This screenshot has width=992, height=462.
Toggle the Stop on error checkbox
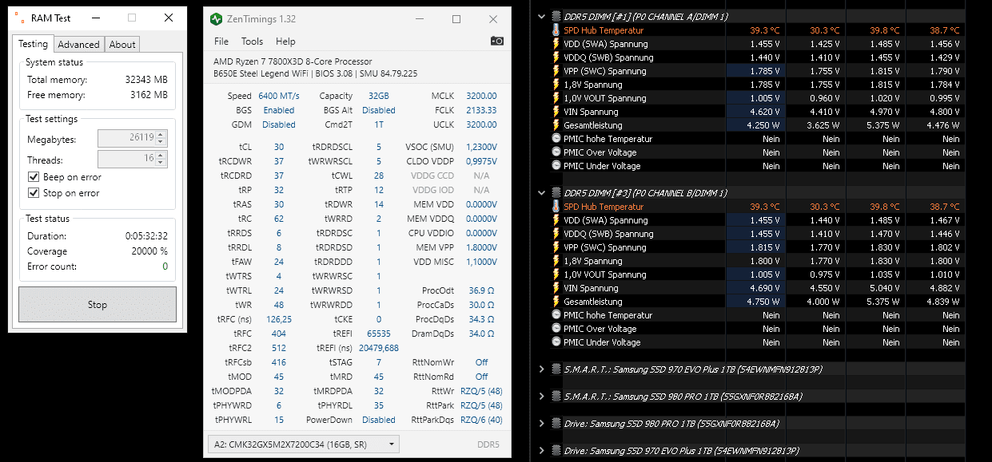click(34, 193)
